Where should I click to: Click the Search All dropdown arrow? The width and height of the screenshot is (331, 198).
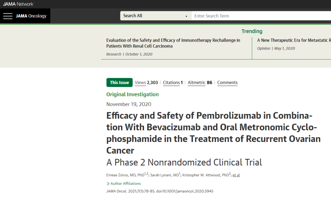[186, 16]
